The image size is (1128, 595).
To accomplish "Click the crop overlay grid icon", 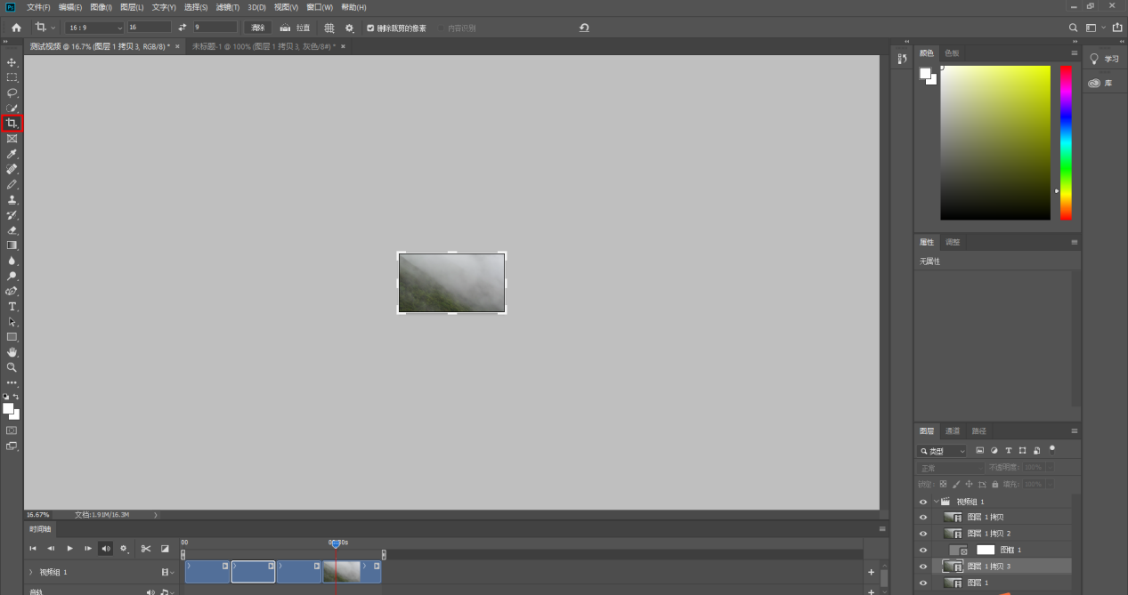I will pos(329,28).
